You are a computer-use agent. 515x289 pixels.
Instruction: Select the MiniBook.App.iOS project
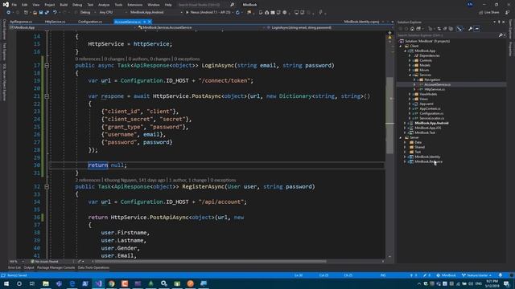428,128
